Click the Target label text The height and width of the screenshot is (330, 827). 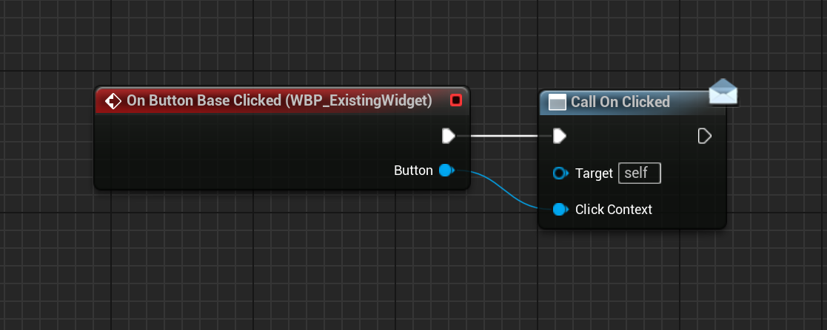[594, 173]
